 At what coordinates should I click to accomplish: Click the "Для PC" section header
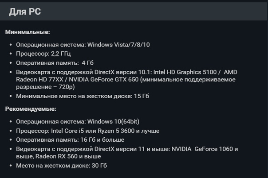[25, 12]
